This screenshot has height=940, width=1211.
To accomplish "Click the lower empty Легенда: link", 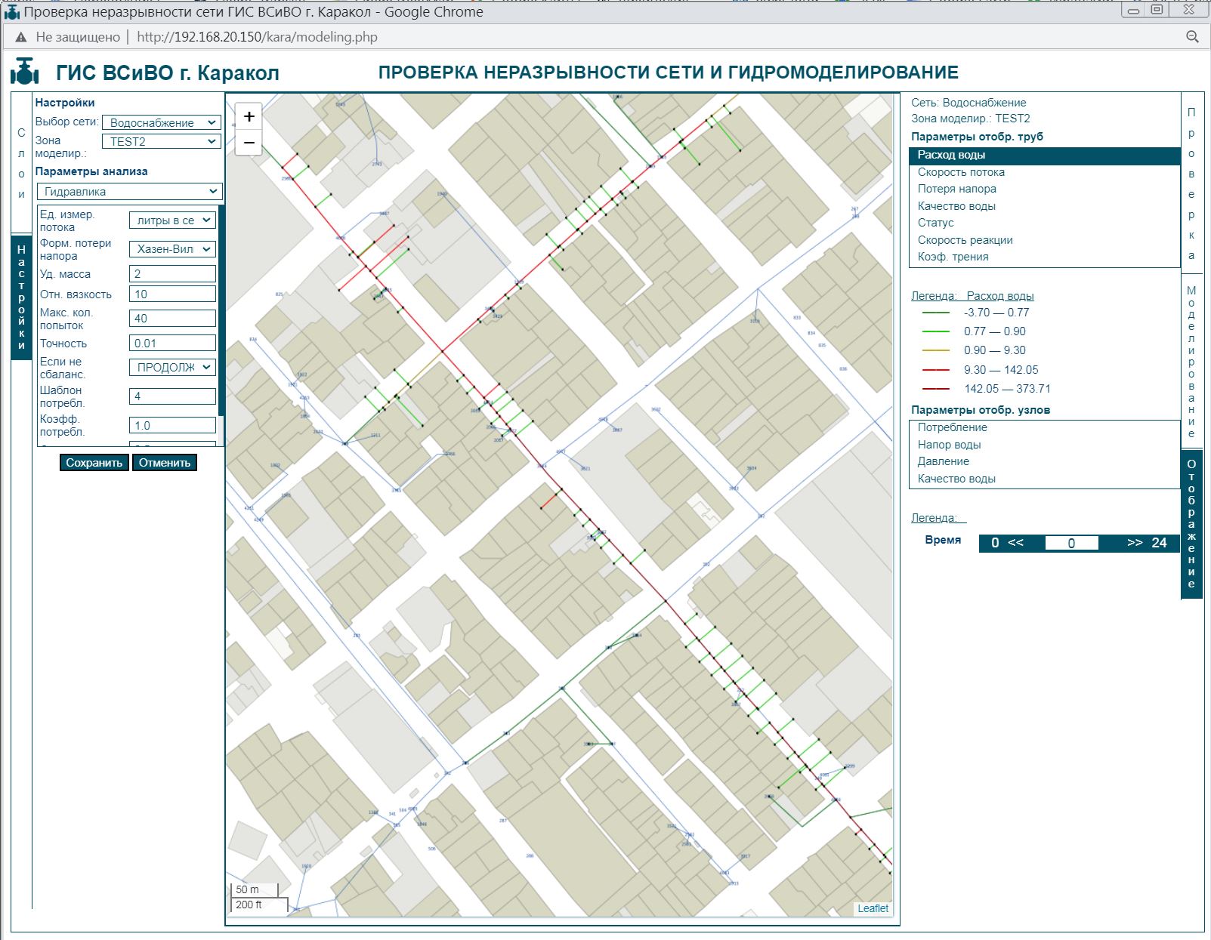I will pyautogui.click(x=938, y=518).
